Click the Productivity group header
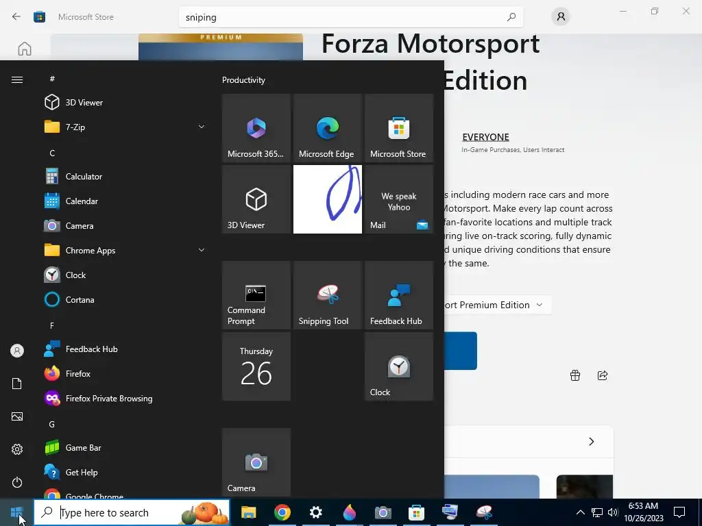This screenshot has height=526, width=702. click(243, 80)
